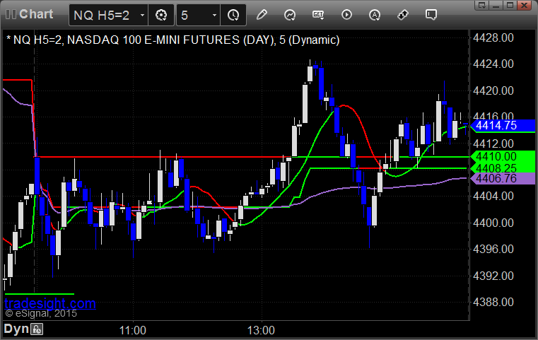Open the circled A alerts icon
Viewport: 538px width, 340px height.
(x=375, y=15)
